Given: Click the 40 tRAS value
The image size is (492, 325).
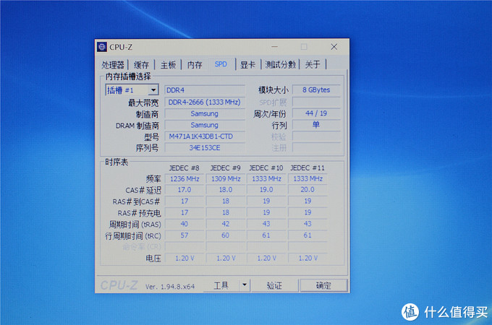Looking at the screenshot, I should click(x=184, y=224).
